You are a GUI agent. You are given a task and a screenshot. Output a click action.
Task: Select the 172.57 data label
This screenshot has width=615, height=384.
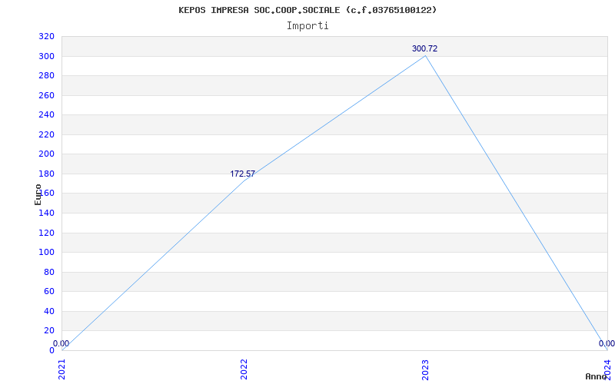pyautogui.click(x=242, y=174)
